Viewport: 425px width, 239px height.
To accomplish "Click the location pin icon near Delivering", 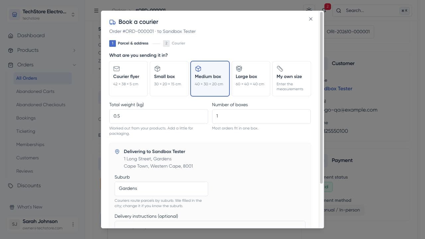I will point(117,152).
